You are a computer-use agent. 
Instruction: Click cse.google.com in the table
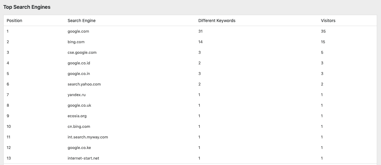(82, 53)
